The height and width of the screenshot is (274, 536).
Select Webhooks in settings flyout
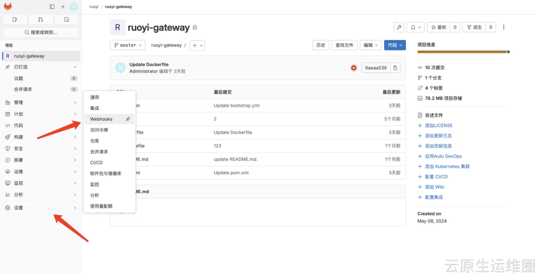(109, 119)
